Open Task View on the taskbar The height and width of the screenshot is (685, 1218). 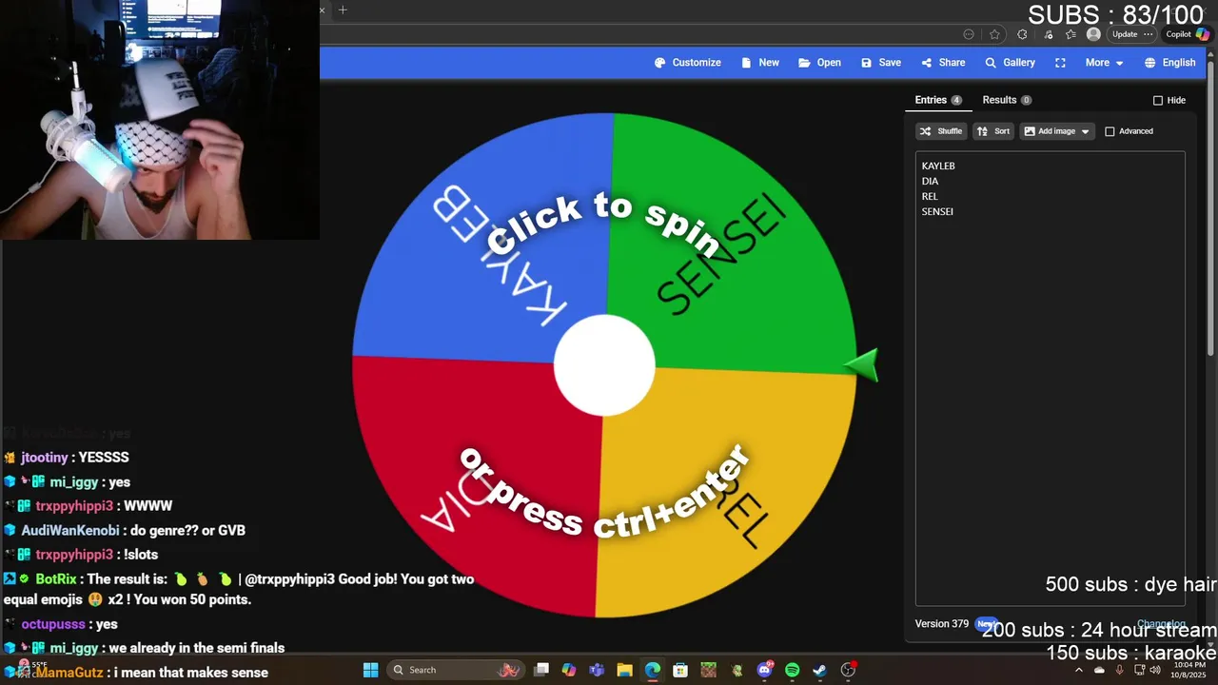tap(541, 670)
